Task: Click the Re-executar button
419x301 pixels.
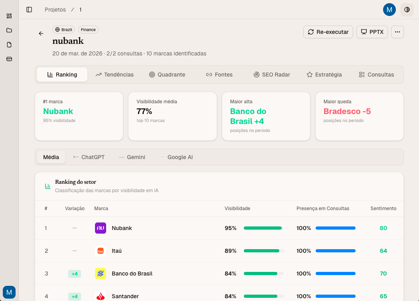Action: 328,32
